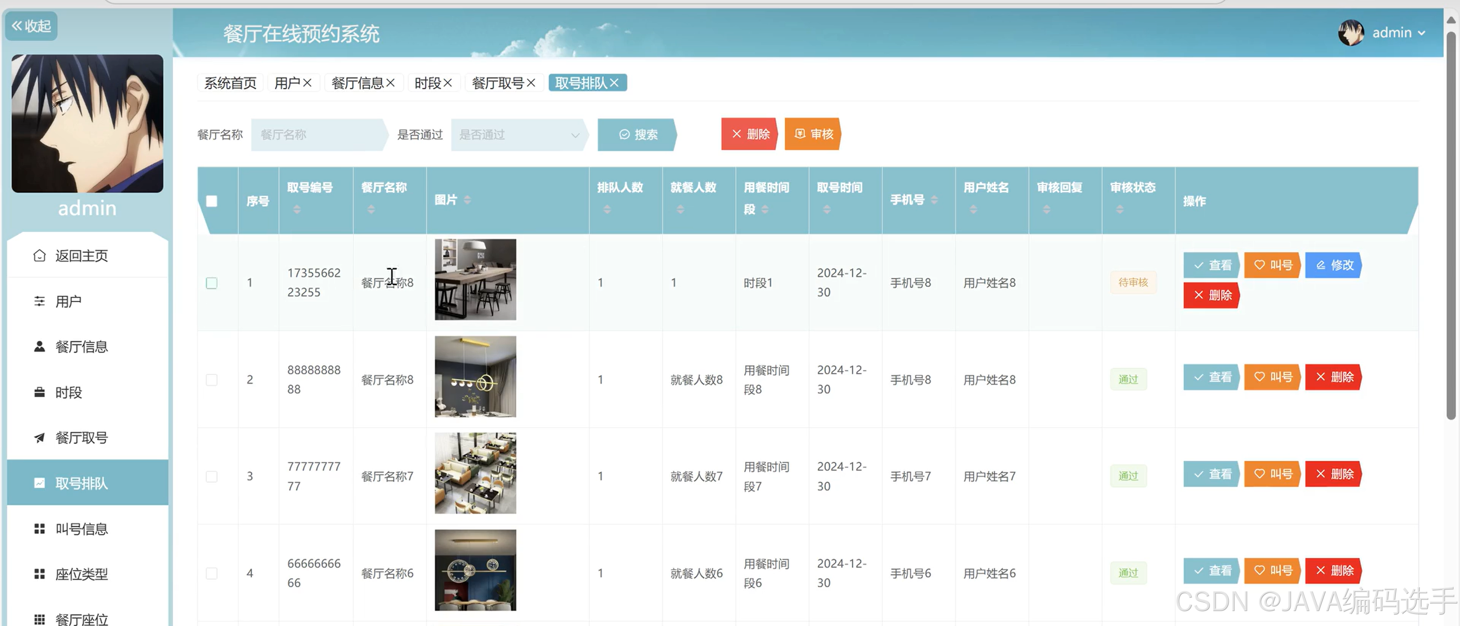Expand the admin account dropdown arrow
This screenshot has width=1460, height=626.
1421,33
